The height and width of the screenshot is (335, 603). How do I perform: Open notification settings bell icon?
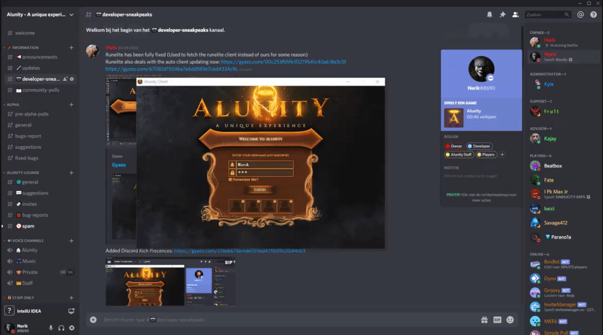pyautogui.click(x=489, y=14)
